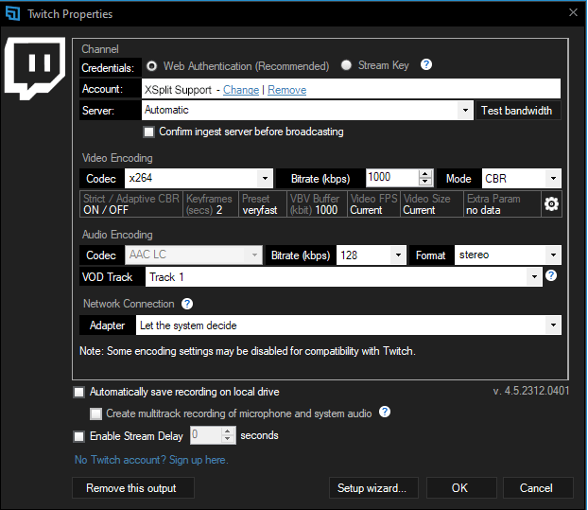
Task: Confirm settings with OK button
Action: [461, 488]
